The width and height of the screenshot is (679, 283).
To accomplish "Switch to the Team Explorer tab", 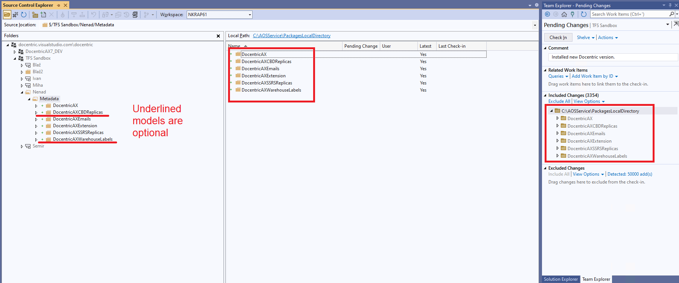I will (596, 279).
